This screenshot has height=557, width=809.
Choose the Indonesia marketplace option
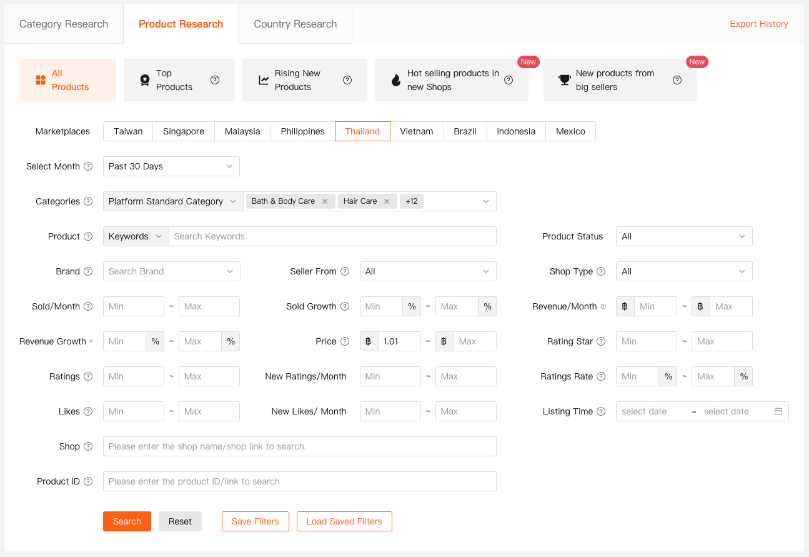516,131
